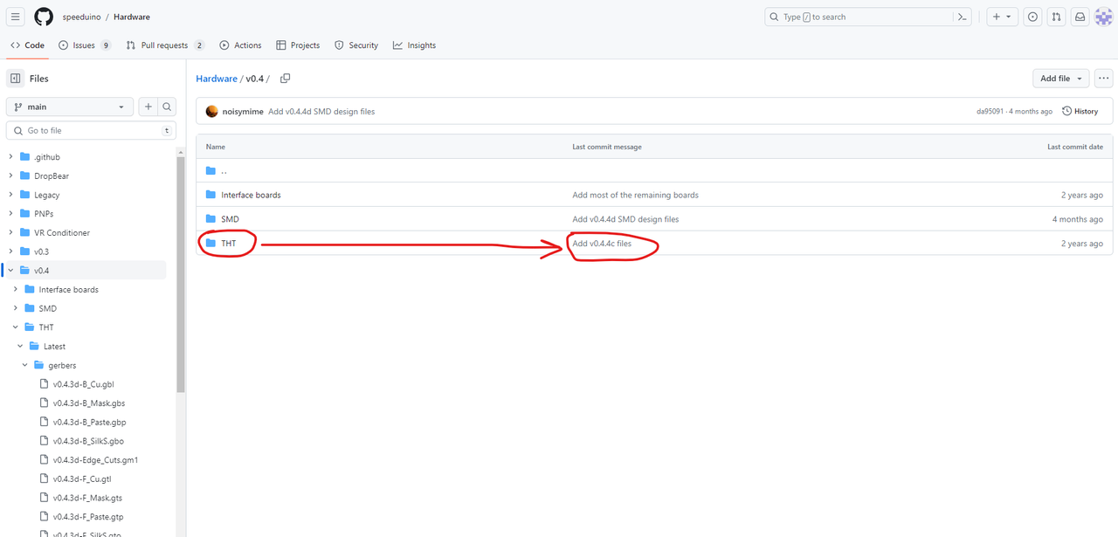Image resolution: width=1118 pixels, height=537 pixels.
Task: Open the issues inbox icon in header
Action: pyautogui.click(x=1033, y=17)
